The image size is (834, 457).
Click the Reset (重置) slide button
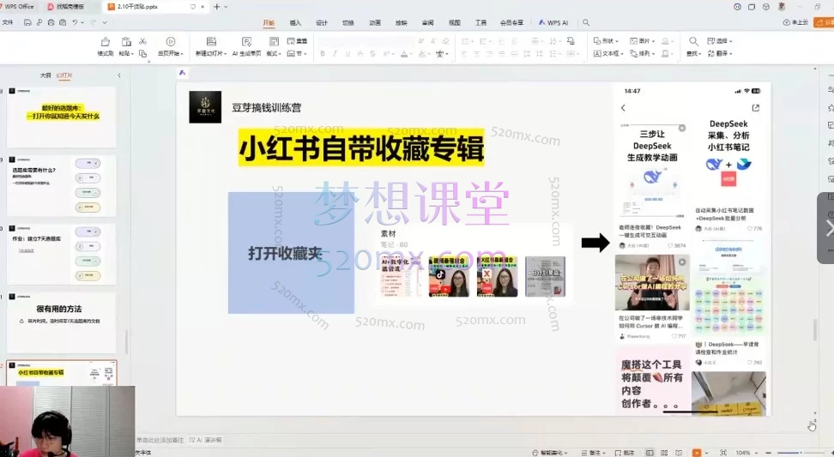[298, 41]
